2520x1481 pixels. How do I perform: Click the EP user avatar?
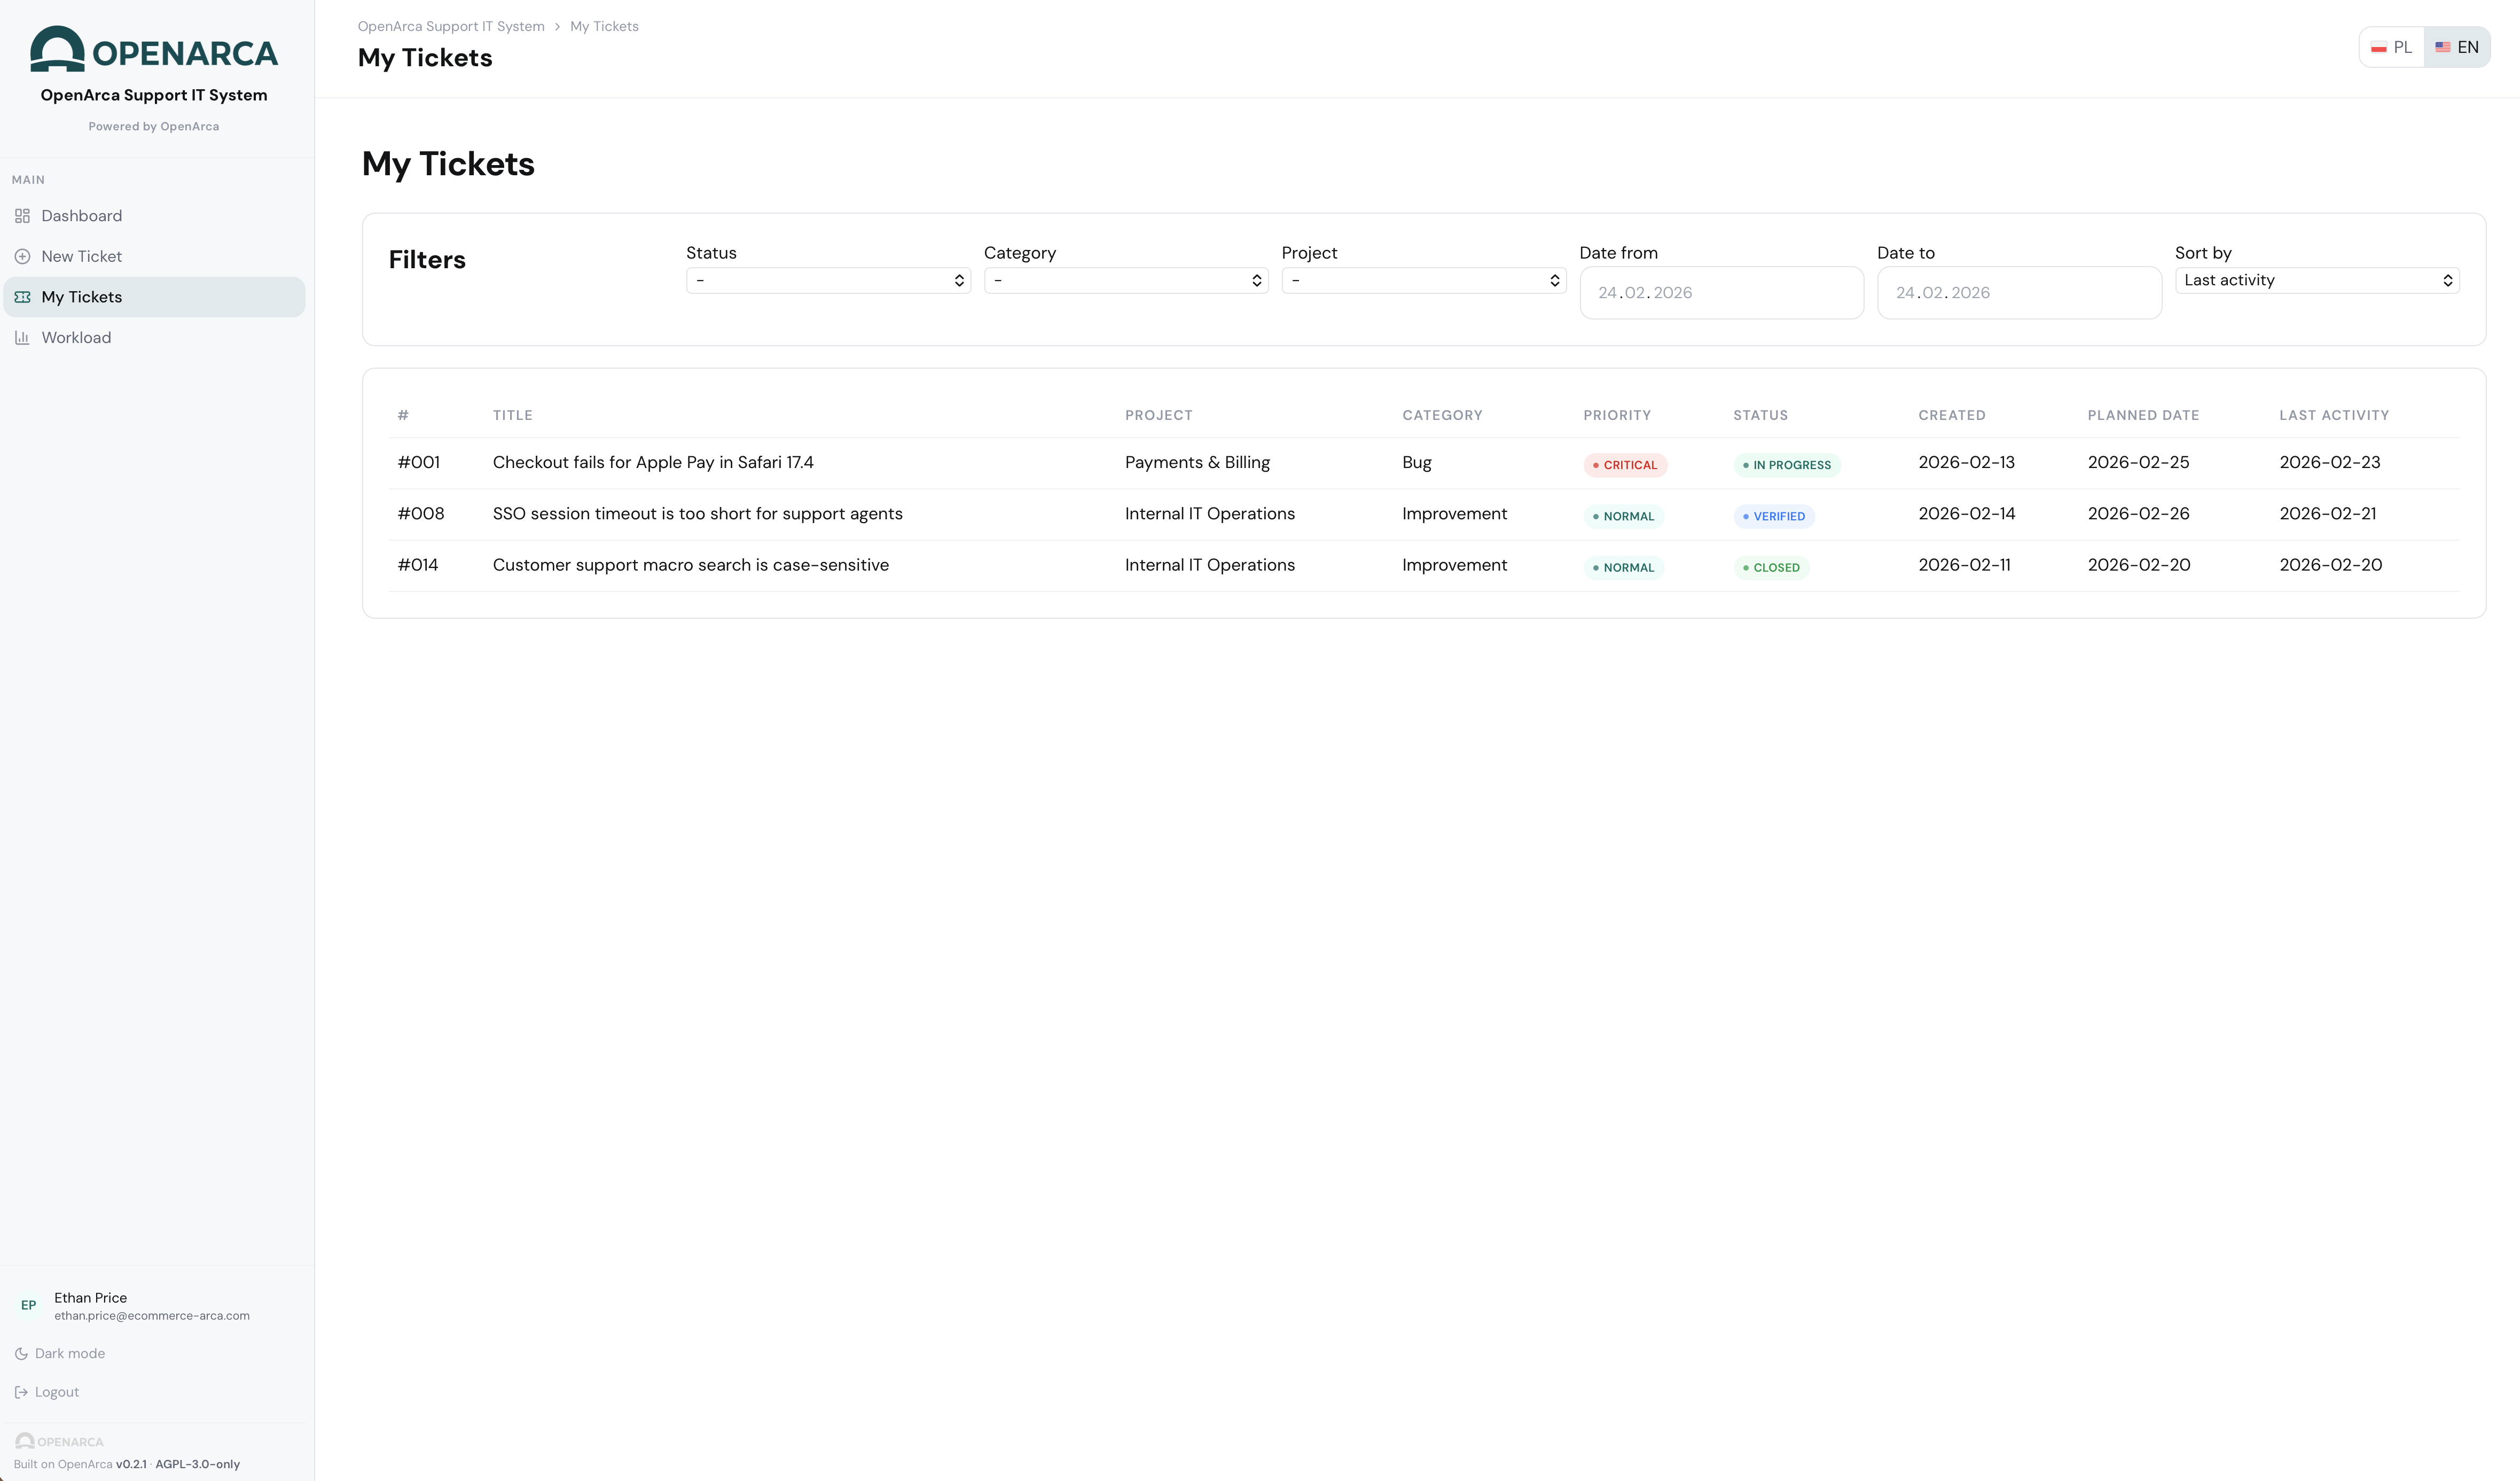28,1305
